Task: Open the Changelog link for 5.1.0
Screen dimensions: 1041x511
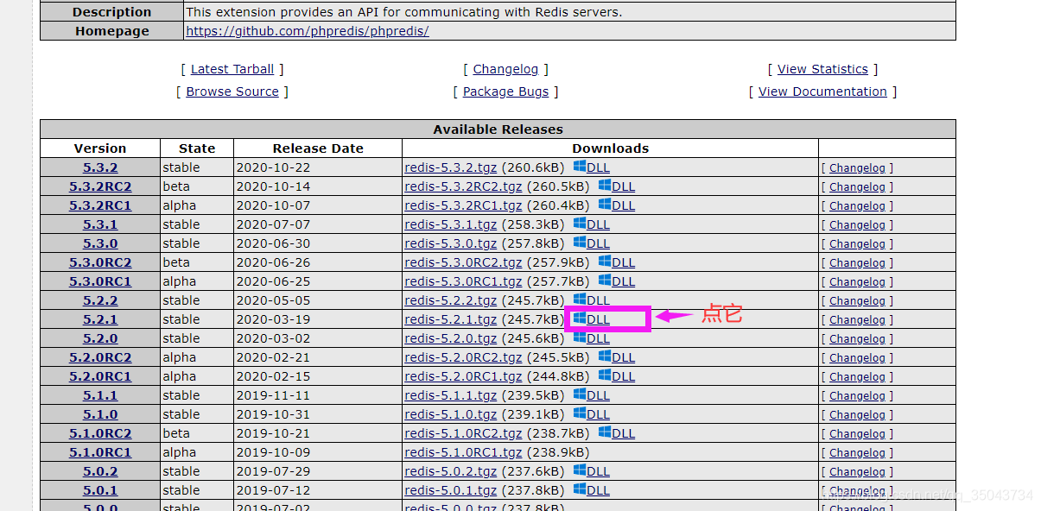Action: pos(857,415)
